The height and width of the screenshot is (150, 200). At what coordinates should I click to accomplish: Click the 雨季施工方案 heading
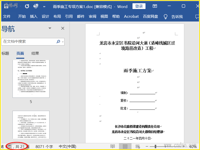coord(137,70)
